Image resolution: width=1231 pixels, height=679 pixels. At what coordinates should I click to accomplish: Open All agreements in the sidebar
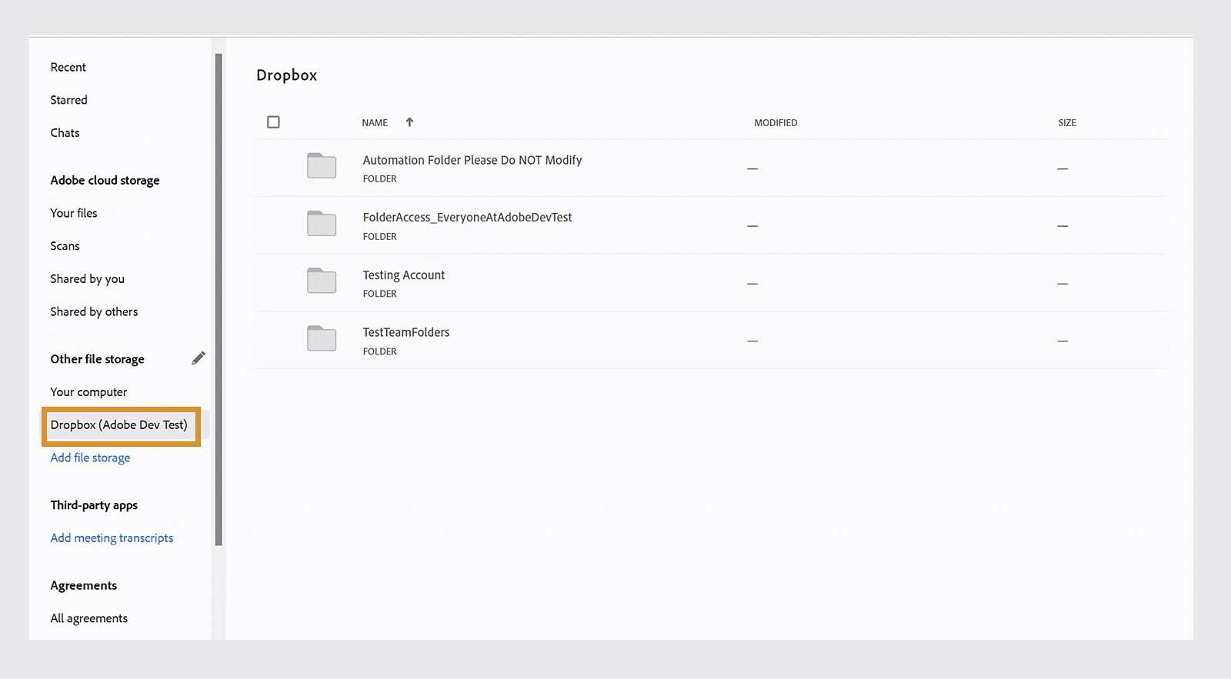point(89,618)
